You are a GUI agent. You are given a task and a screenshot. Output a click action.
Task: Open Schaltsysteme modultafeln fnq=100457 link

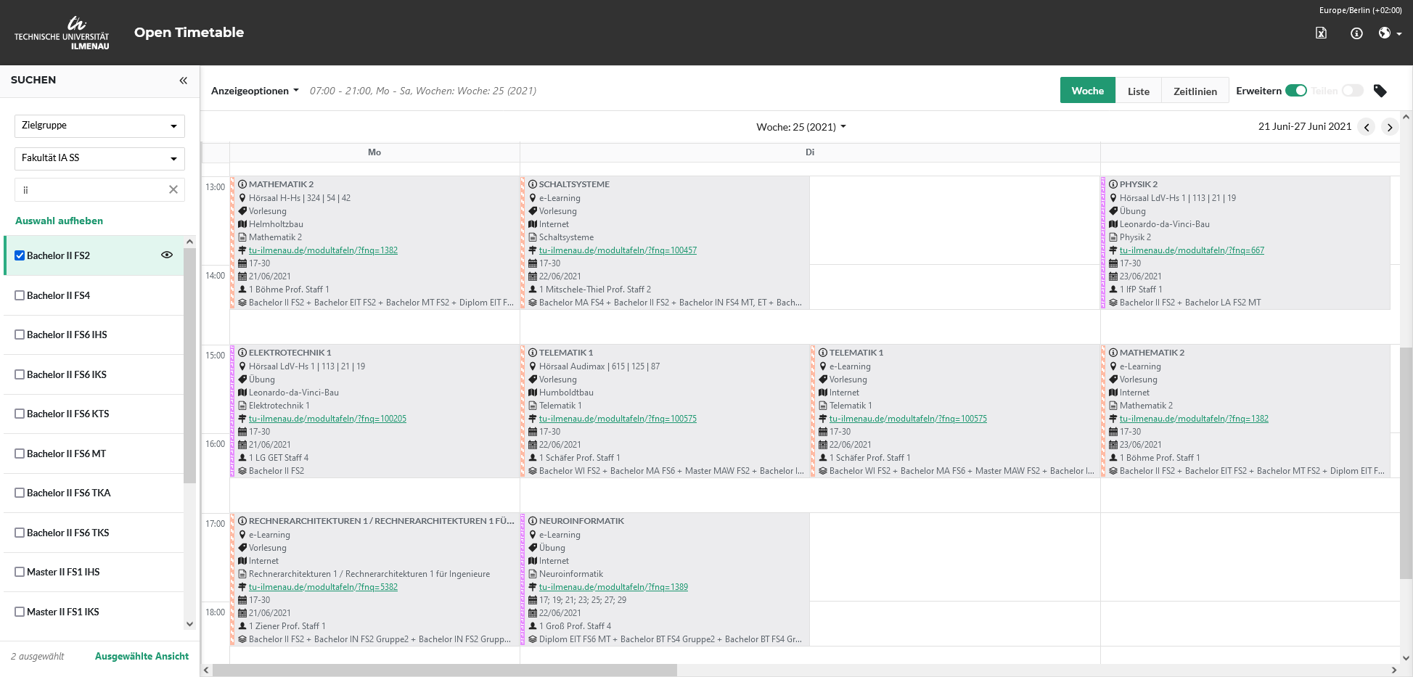pos(618,250)
